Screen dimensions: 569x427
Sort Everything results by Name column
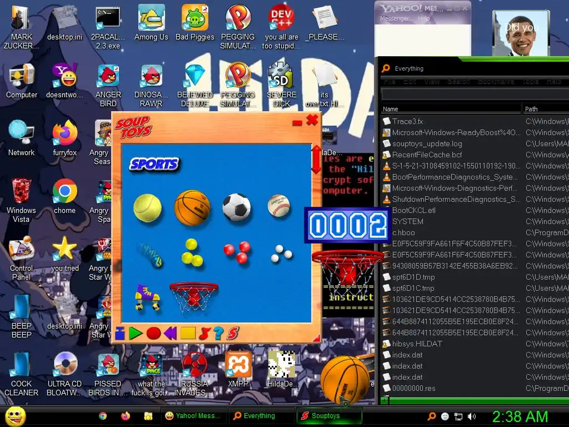[x=451, y=109]
